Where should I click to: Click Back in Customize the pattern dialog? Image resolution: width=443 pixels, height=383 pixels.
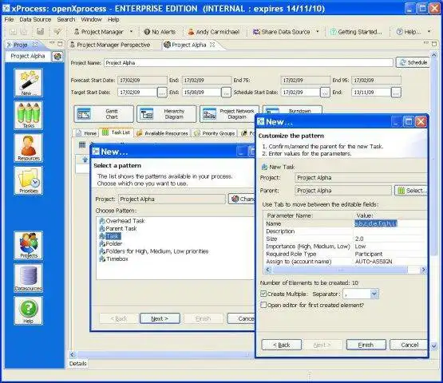click(x=282, y=345)
